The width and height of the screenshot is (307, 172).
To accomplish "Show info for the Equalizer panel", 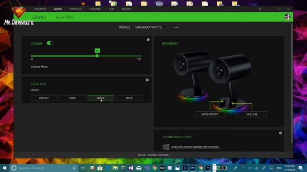I will point(147,80).
